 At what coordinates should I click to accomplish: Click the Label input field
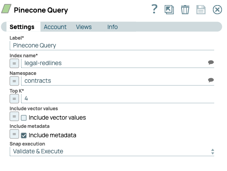coord(112,45)
